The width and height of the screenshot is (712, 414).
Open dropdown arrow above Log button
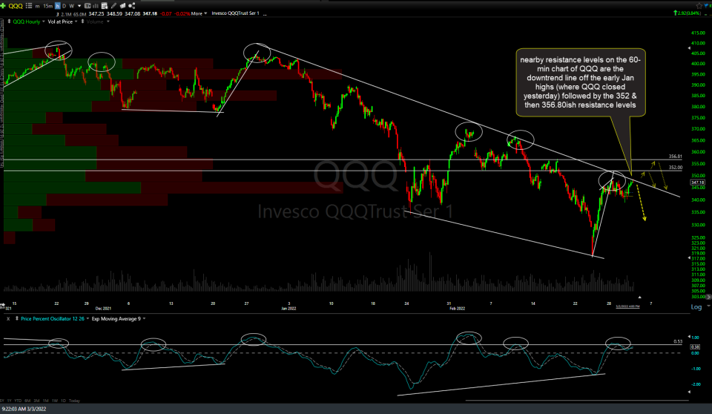tap(708, 306)
